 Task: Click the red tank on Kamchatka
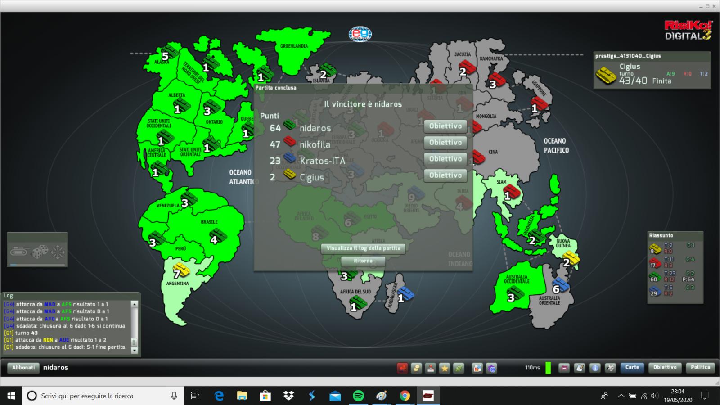click(498, 79)
